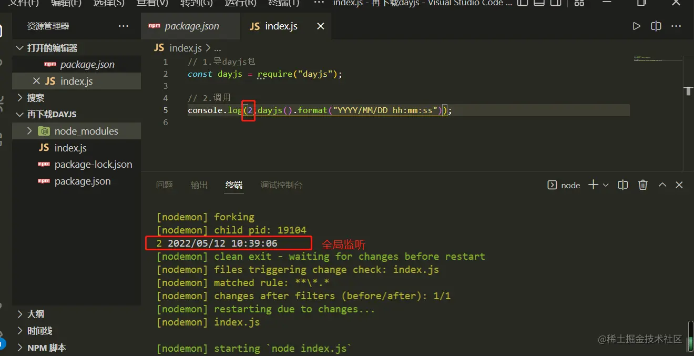The height and width of the screenshot is (356, 694).
Task: Click the code minimap preview
Action: coord(657,58)
